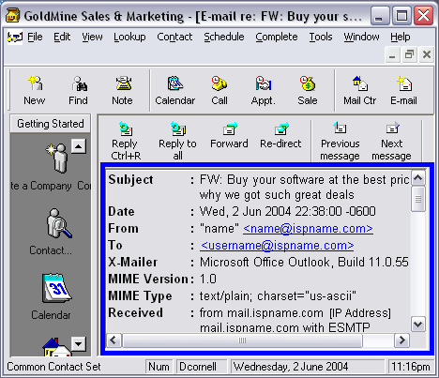Open the View menu
The height and width of the screenshot is (378, 439).
point(92,37)
